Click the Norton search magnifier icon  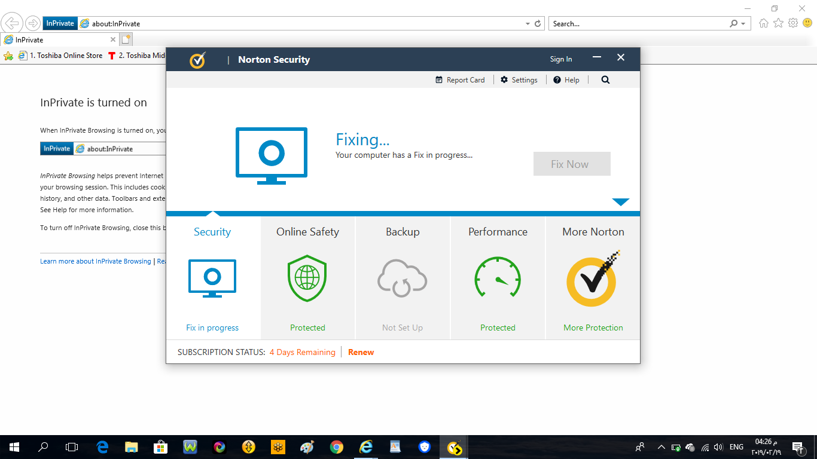(605, 80)
